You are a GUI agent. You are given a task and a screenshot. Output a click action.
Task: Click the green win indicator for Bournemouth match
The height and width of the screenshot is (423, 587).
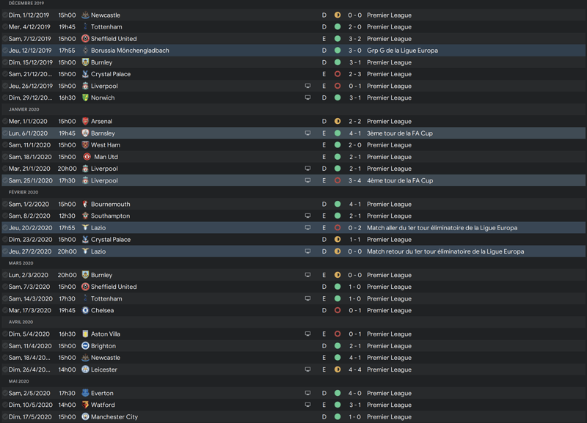coord(338,205)
